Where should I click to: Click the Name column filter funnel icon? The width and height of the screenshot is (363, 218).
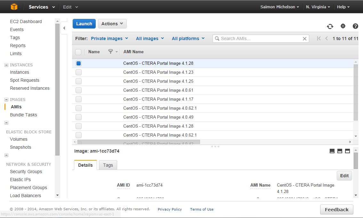111,52
